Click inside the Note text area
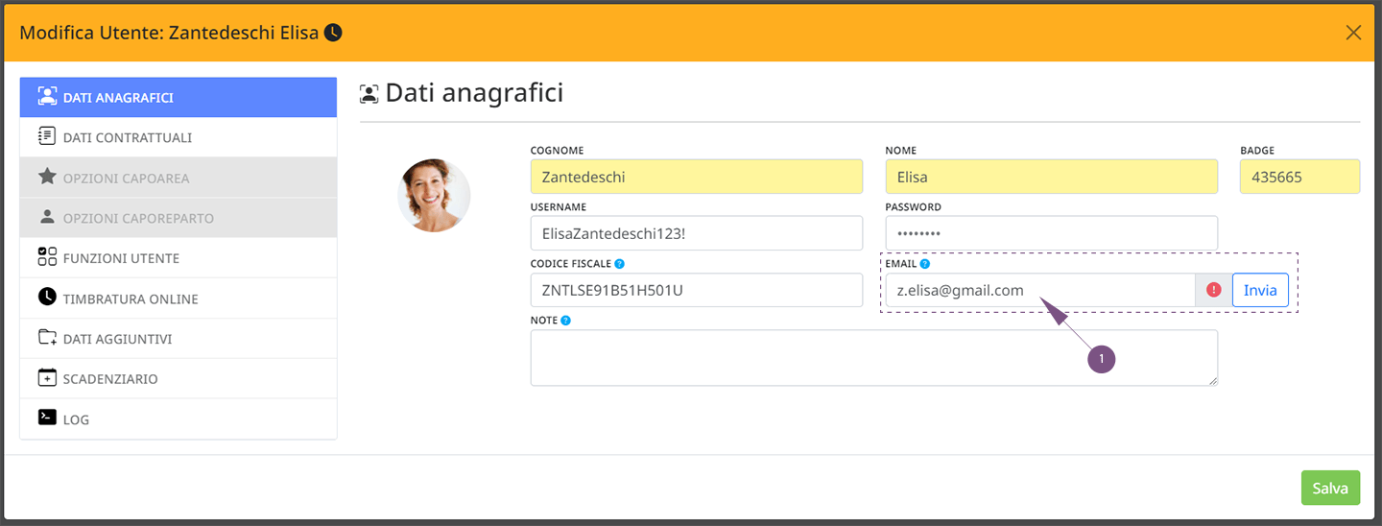The width and height of the screenshot is (1382, 526). 874,358
